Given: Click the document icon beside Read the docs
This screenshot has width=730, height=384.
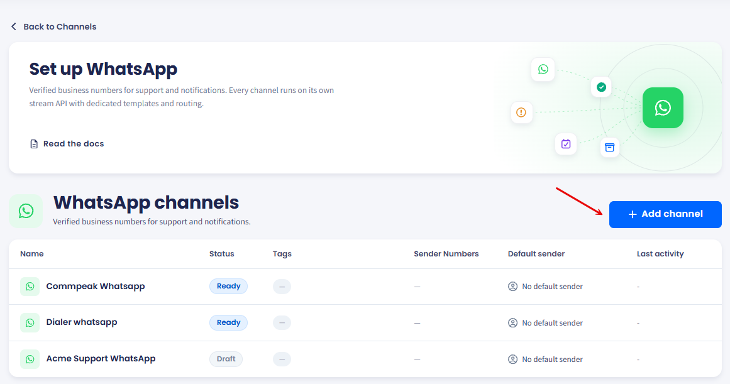Looking at the screenshot, I should click(x=34, y=144).
